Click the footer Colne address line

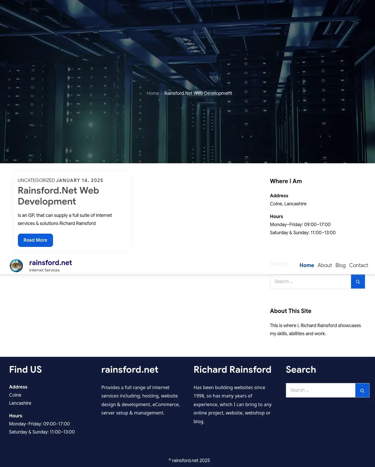coord(15,395)
